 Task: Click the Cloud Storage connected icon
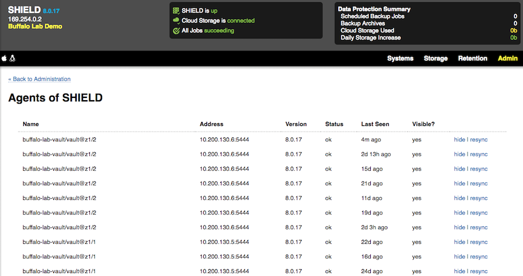(176, 21)
